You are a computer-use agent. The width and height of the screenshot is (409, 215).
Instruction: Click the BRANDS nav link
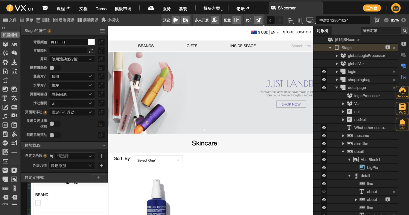click(x=146, y=46)
